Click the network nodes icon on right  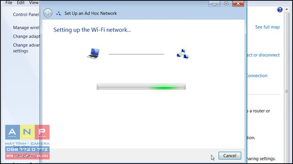pos(183,54)
